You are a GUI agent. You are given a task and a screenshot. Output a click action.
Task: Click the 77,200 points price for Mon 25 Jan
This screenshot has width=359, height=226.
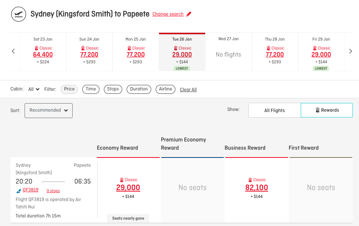click(136, 54)
